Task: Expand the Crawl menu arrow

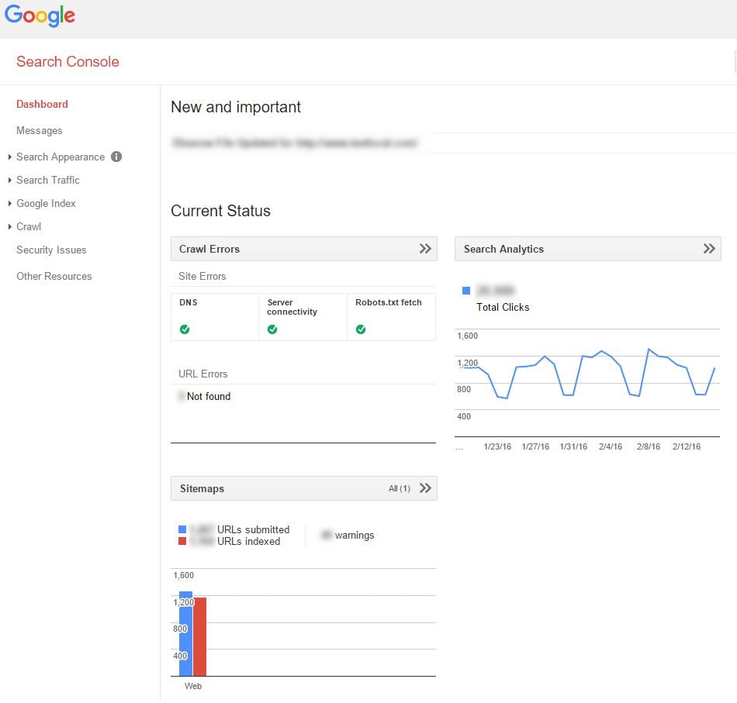Action: tap(10, 227)
